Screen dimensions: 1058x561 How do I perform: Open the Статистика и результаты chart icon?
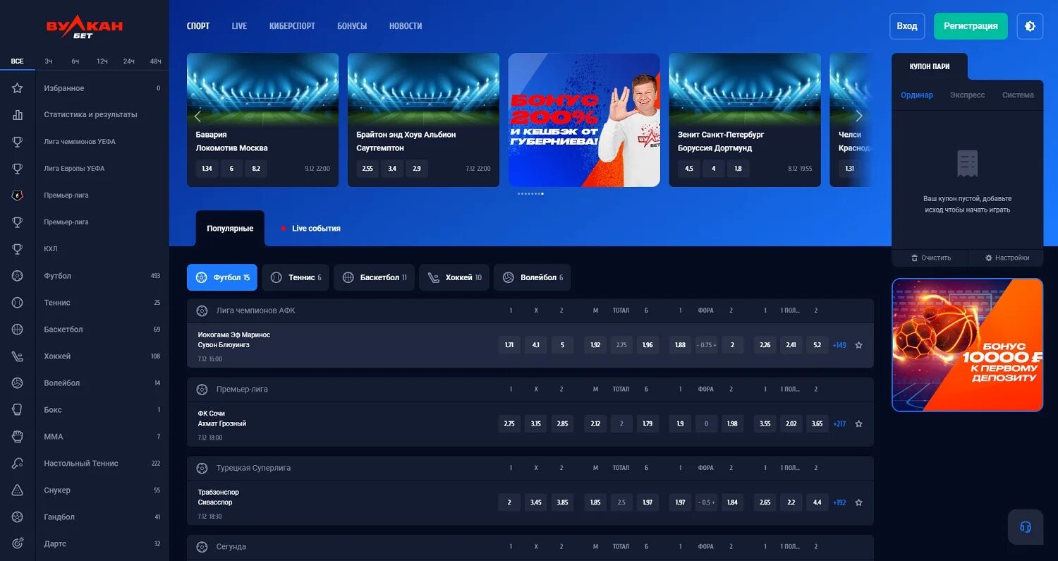pyautogui.click(x=18, y=115)
